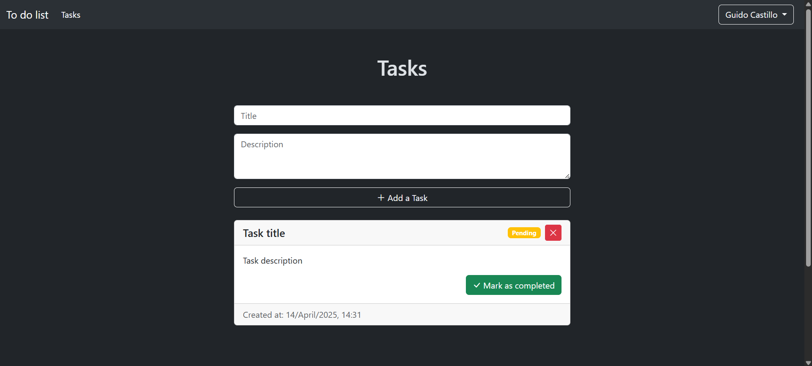Click the large Tasks page heading
Viewport: 812px width, 366px height.
(402, 69)
